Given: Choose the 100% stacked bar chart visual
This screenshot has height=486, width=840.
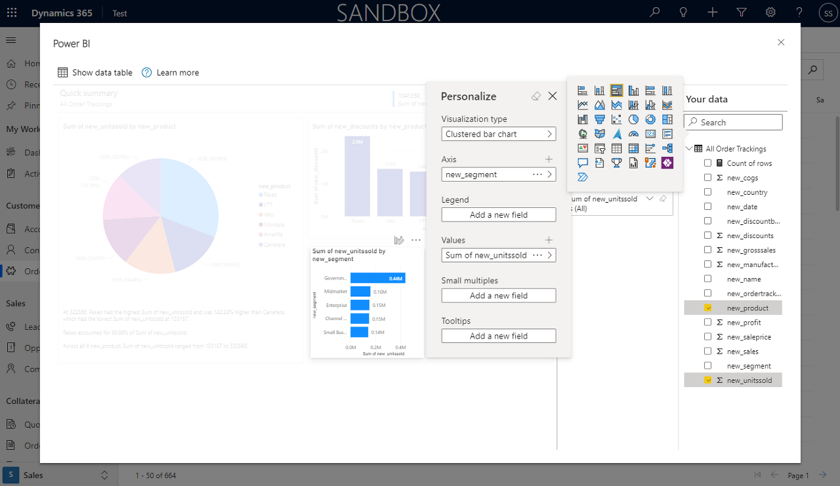Looking at the screenshot, I should click(x=650, y=91).
